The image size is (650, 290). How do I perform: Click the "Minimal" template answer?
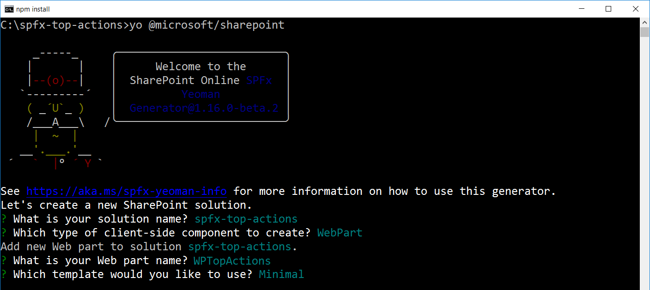281,274
